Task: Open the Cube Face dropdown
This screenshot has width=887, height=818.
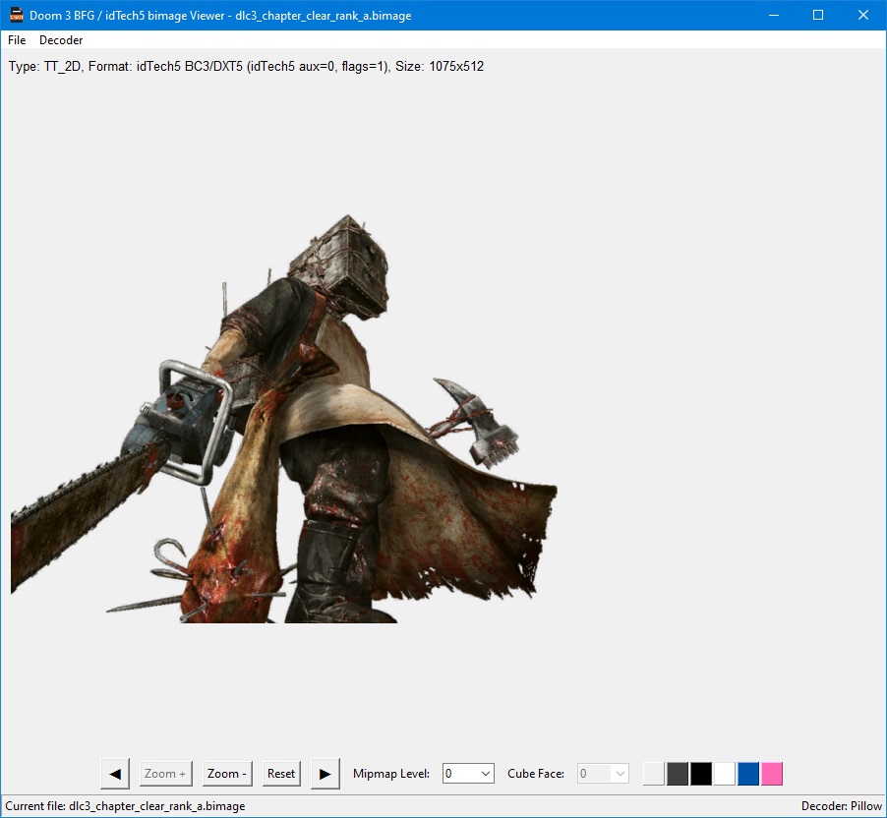Action: [603, 774]
